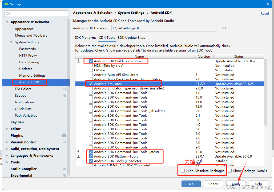274x192 pixels.
Task: Enable the CMake checkbox
Action: (x=91, y=70)
